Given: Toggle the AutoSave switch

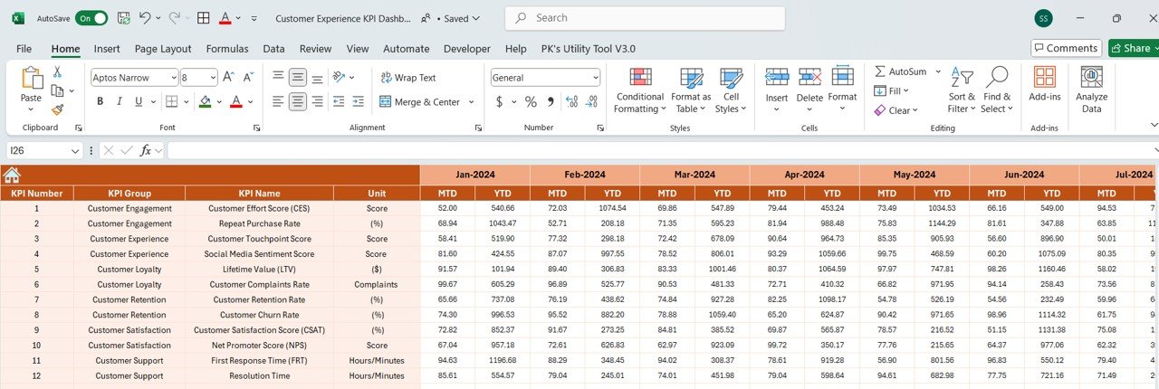Looking at the screenshot, I should pyautogui.click(x=91, y=18).
